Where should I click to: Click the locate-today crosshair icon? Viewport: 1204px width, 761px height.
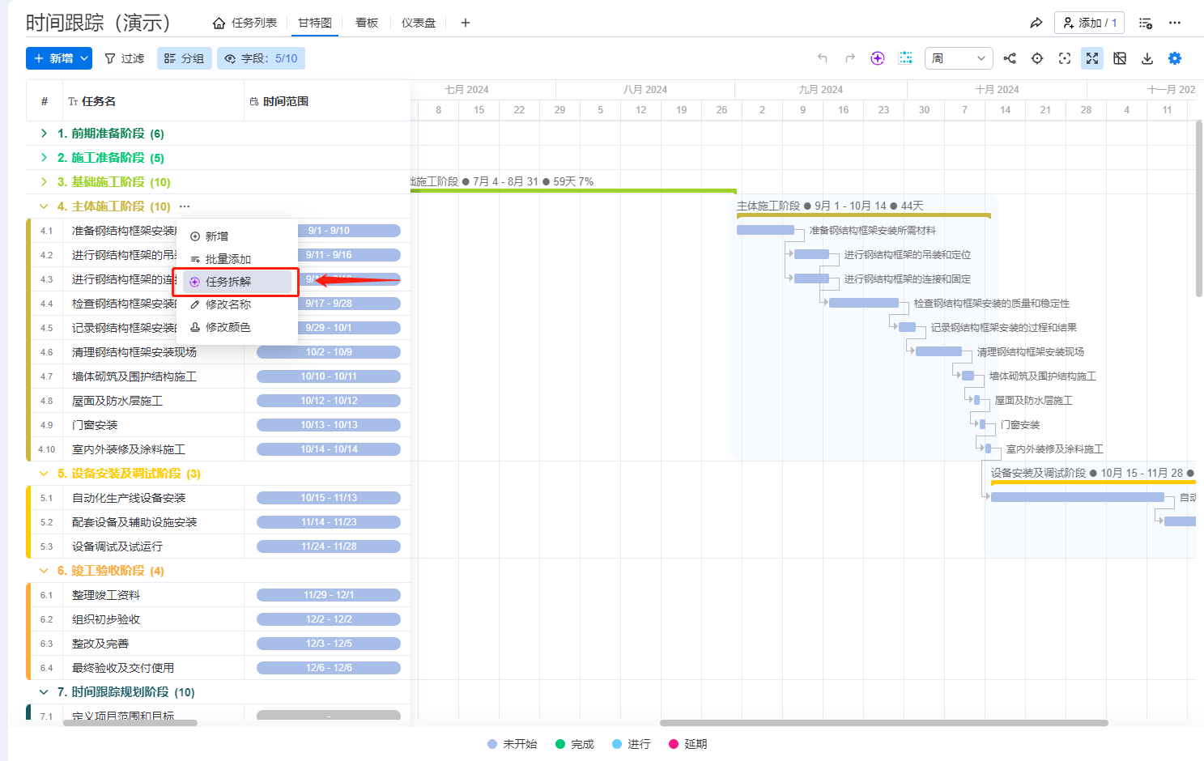tap(1037, 58)
